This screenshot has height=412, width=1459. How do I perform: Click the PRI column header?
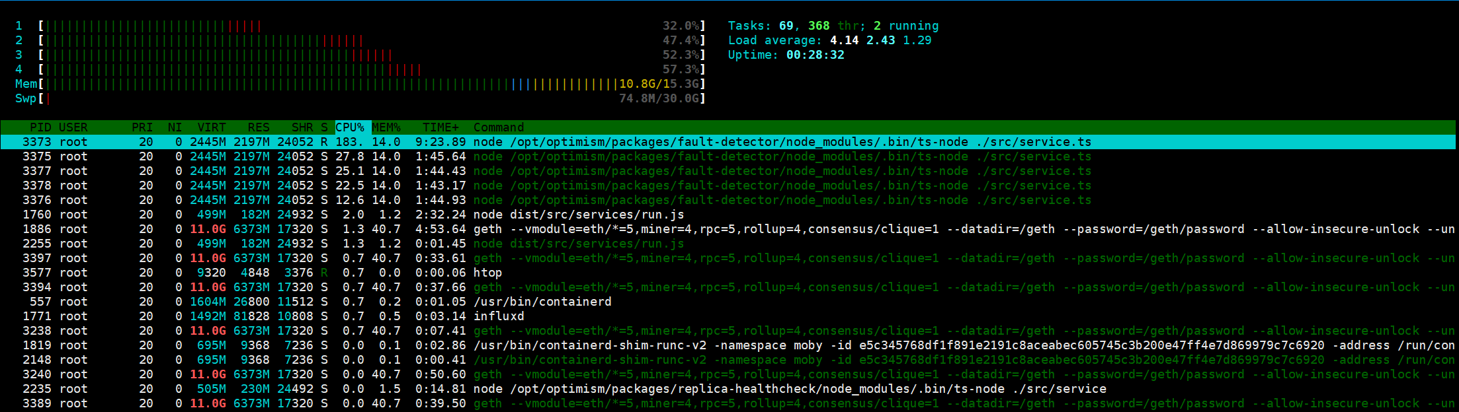142,127
